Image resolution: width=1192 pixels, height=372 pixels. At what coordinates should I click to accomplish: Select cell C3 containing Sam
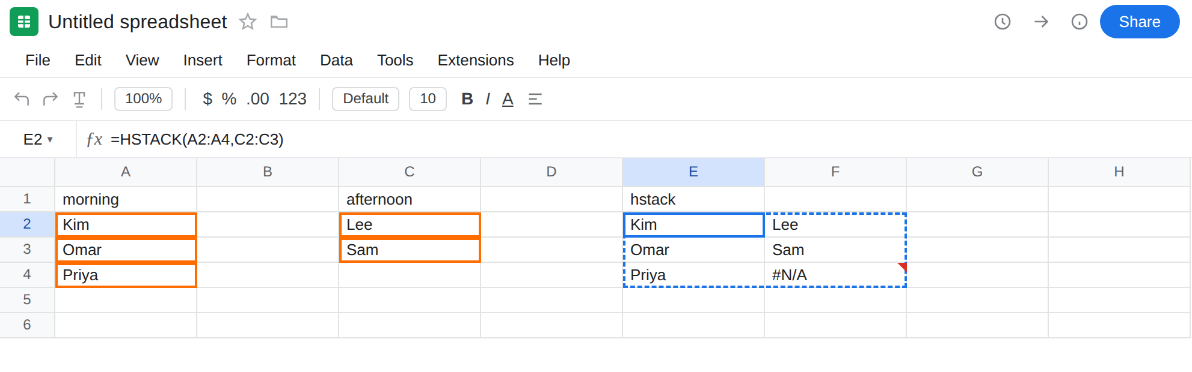(x=410, y=250)
